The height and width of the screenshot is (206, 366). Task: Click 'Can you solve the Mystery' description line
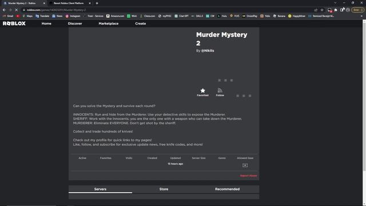tap(114, 106)
